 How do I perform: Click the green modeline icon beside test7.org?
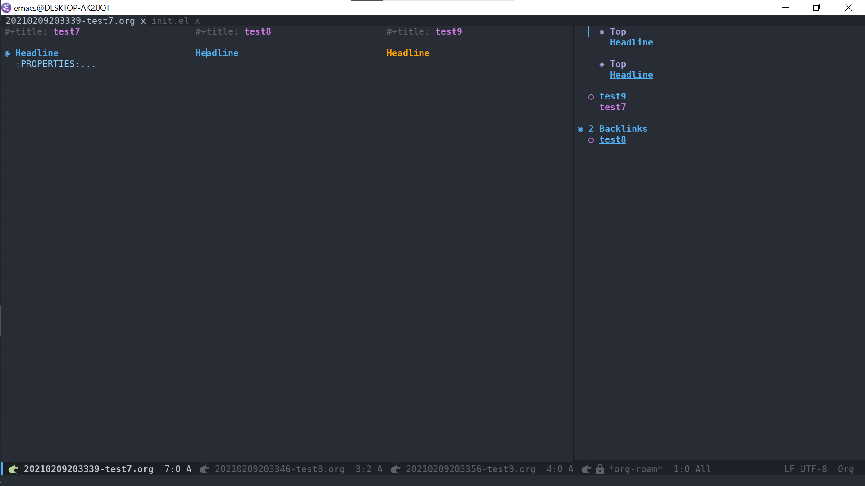point(13,469)
